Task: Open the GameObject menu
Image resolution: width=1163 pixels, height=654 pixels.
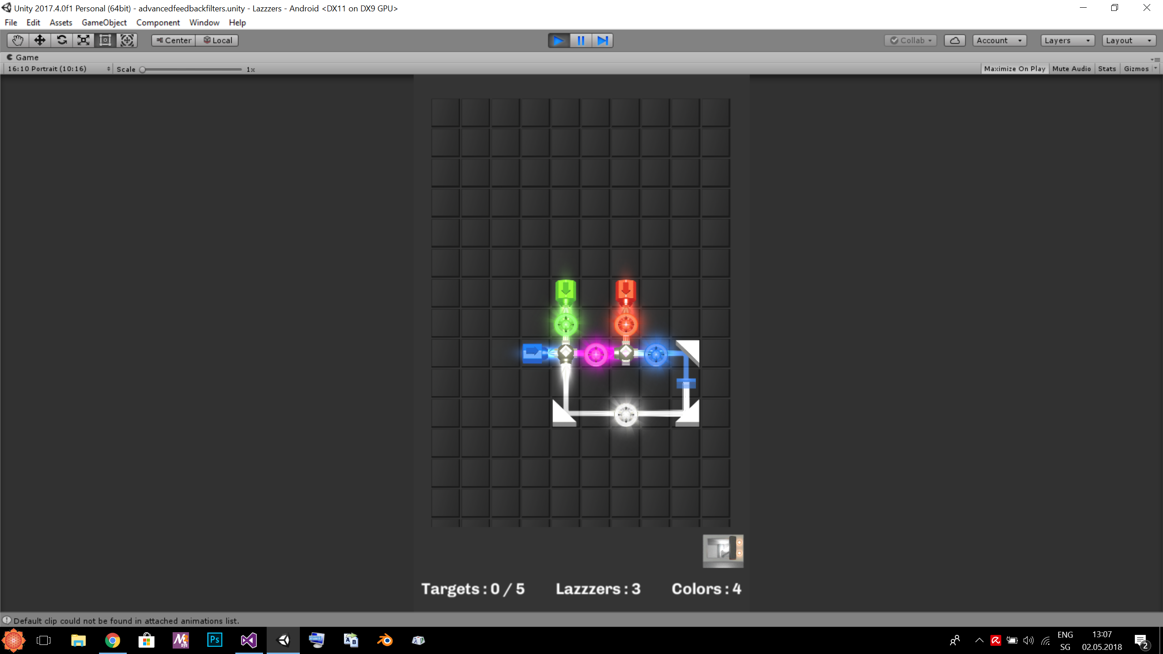Action: [104, 22]
